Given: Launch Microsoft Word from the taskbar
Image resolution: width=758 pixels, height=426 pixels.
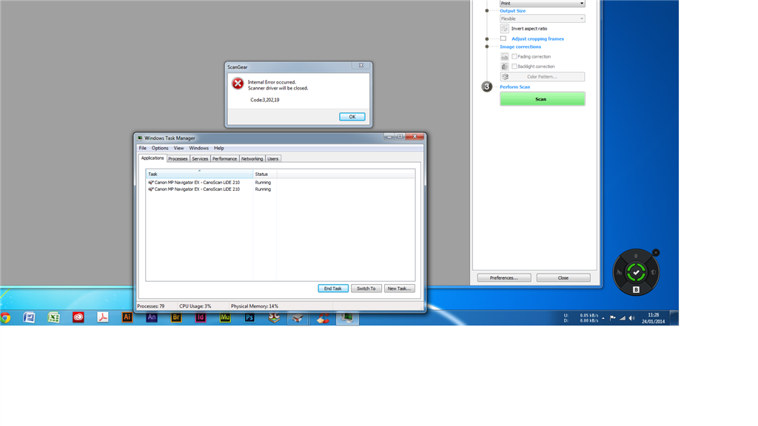Looking at the screenshot, I should [29, 317].
